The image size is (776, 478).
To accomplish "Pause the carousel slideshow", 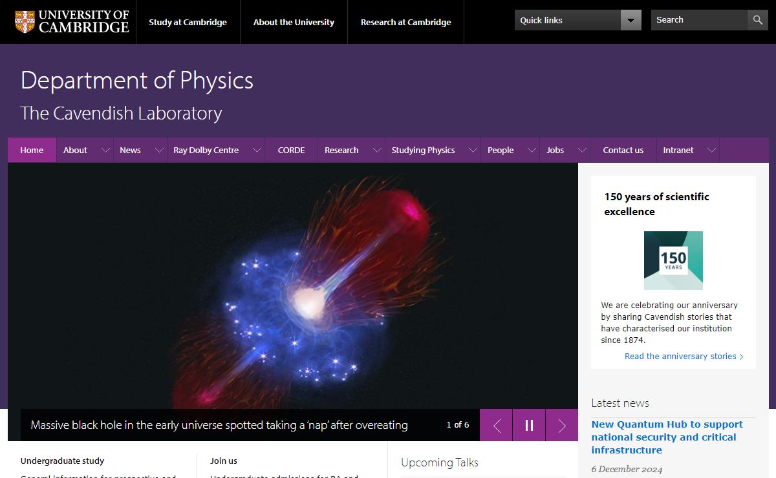I will [x=529, y=425].
